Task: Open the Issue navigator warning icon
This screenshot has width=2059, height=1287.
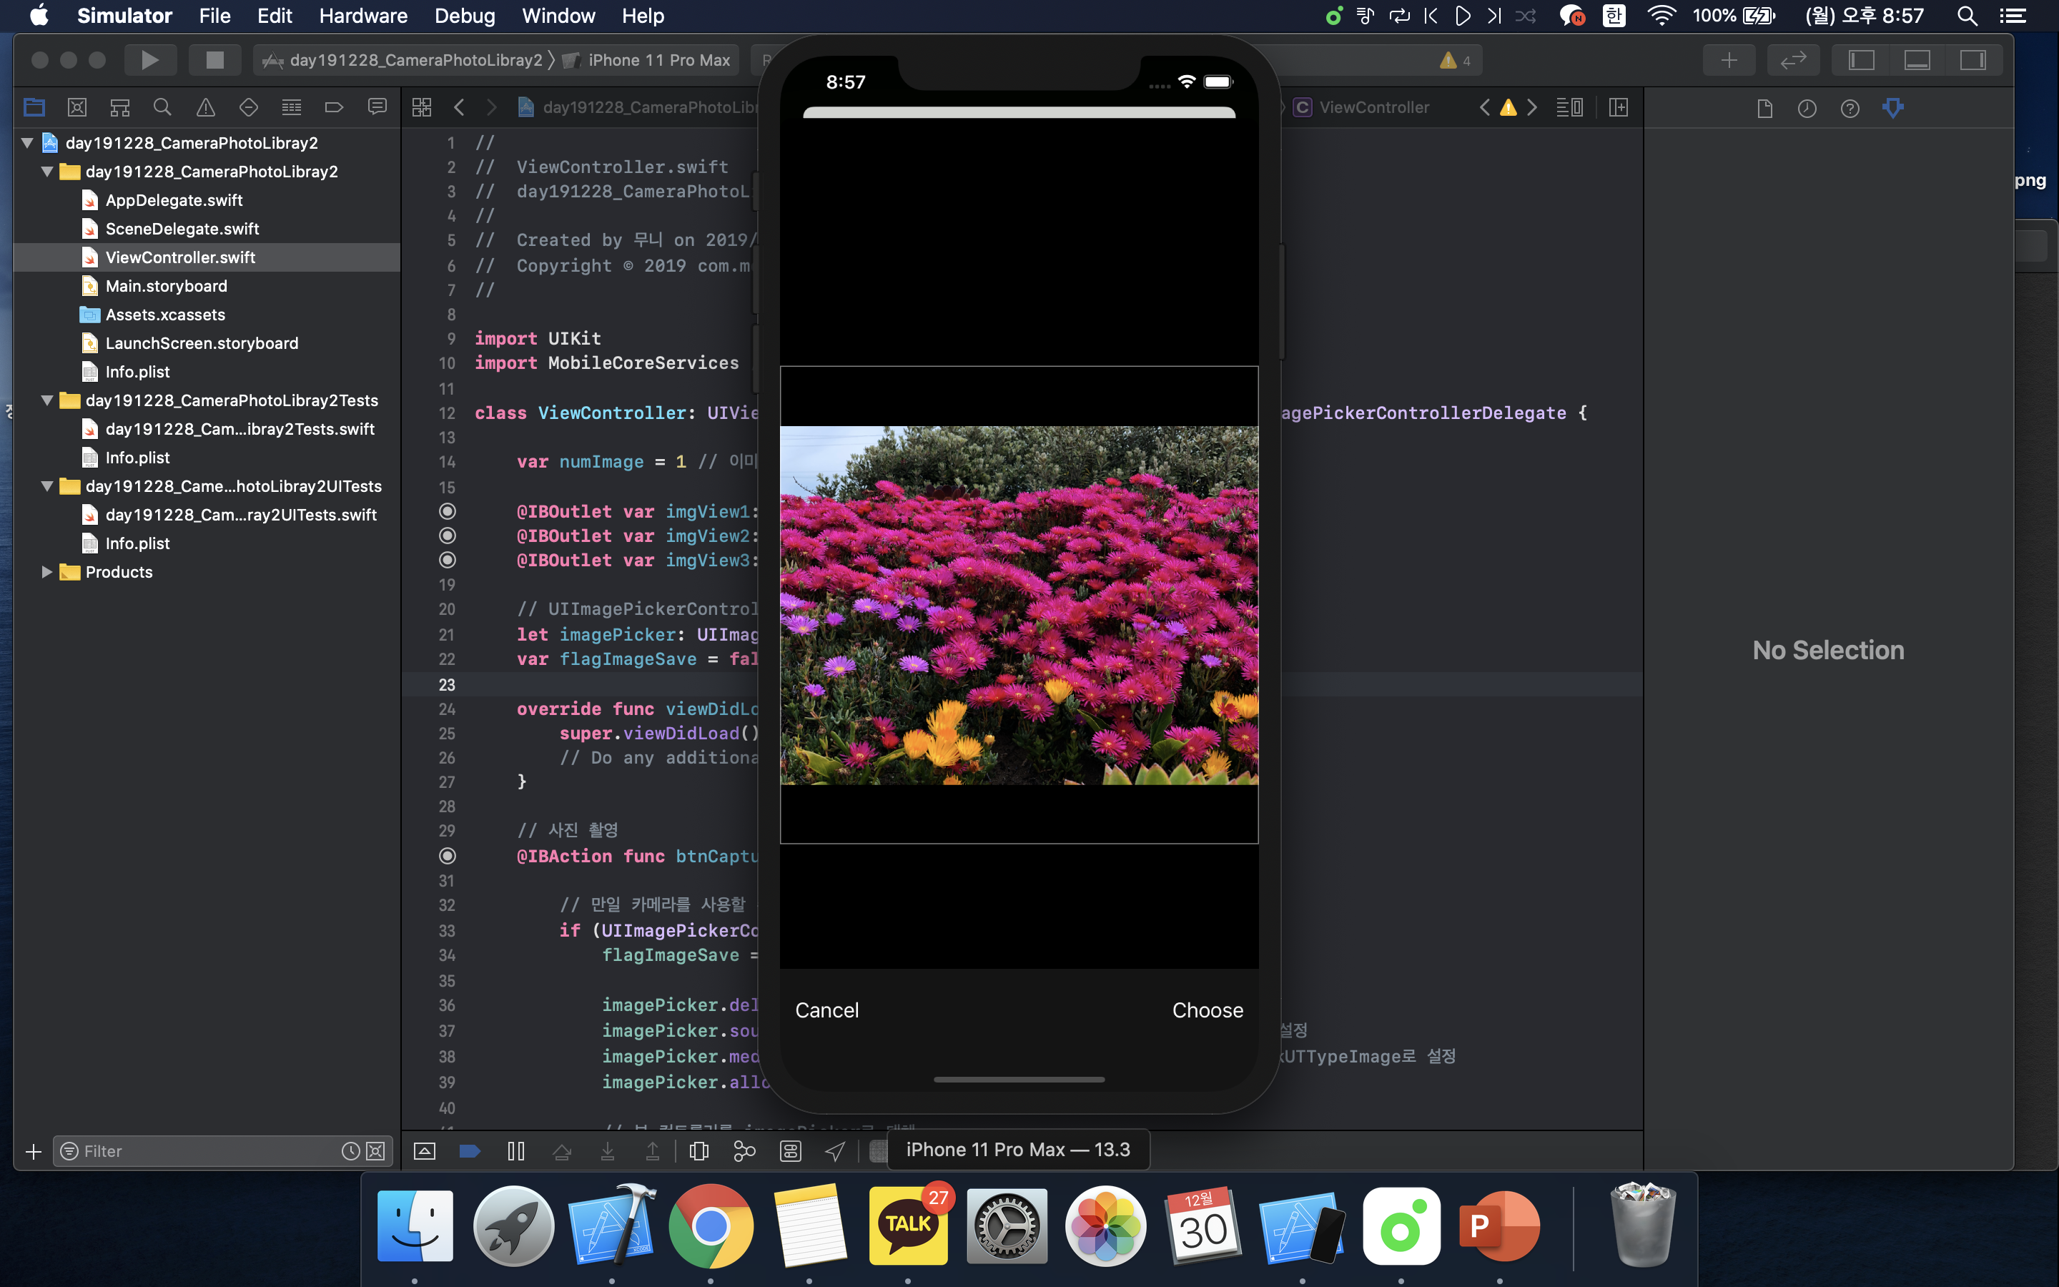Action: 205,107
